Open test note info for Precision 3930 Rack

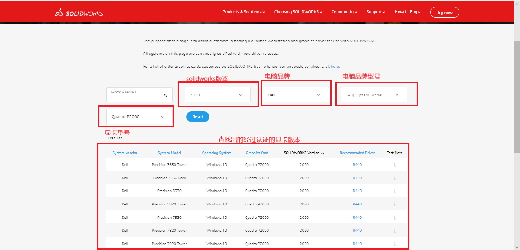[394, 178]
